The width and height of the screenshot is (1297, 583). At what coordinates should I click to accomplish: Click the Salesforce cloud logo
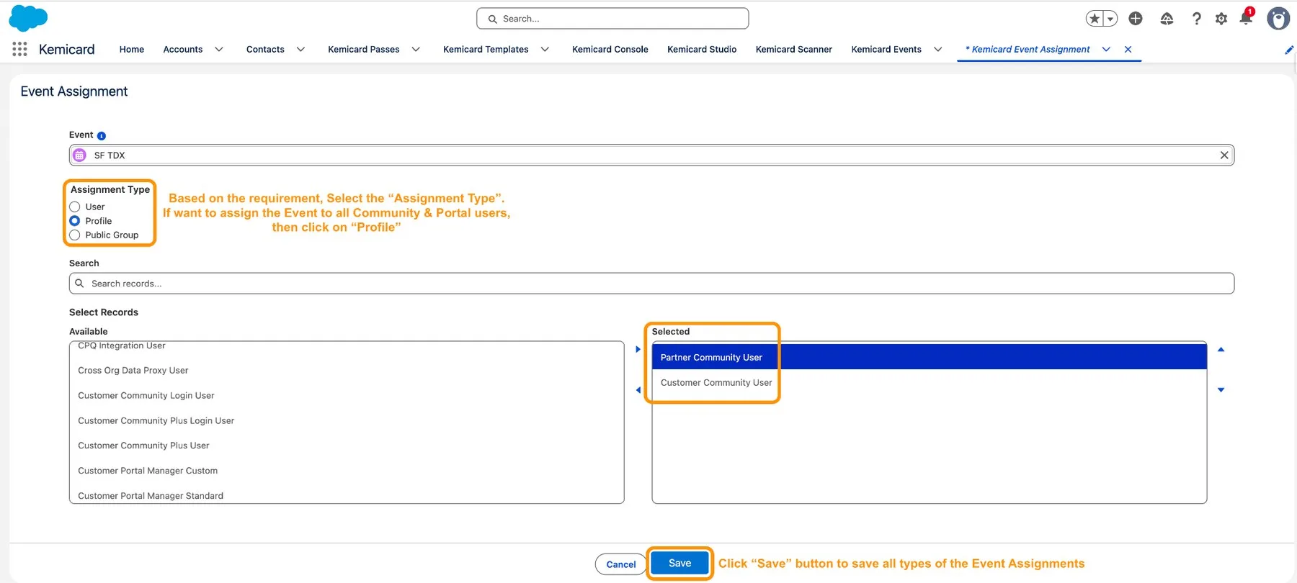pos(28,18)
